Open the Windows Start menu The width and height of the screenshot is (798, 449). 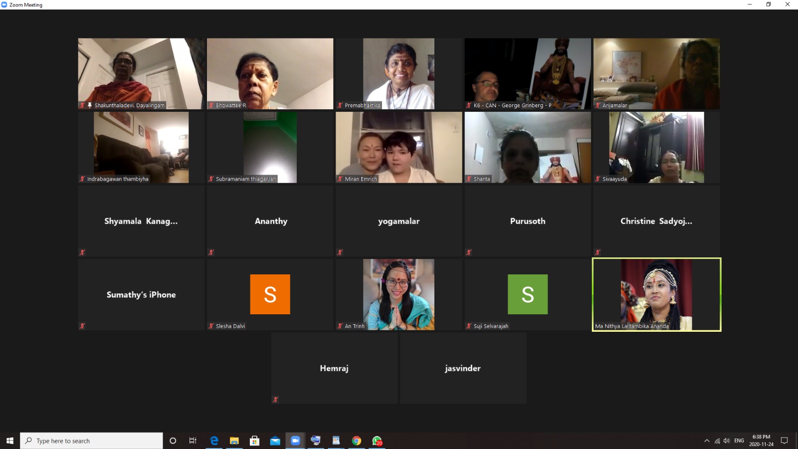point(9,441)
